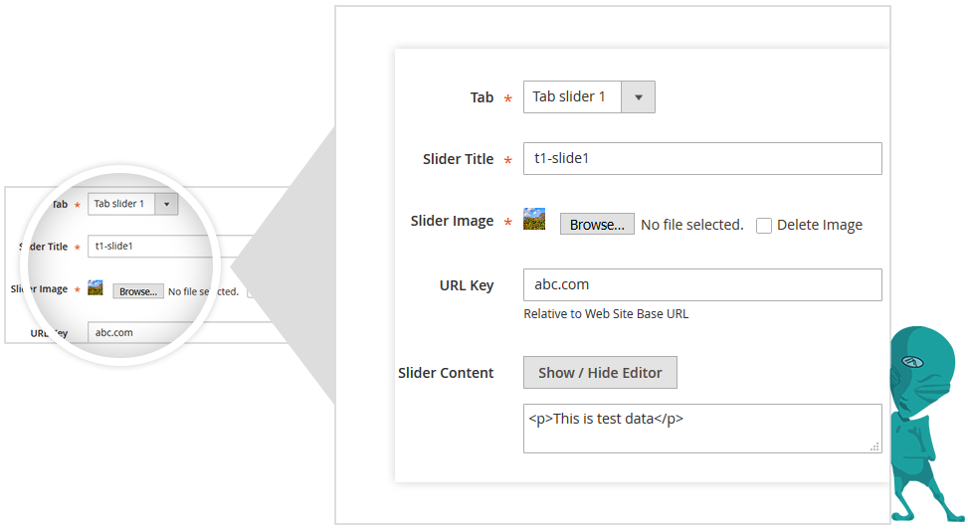Click the red asterisk beside the large Slider Title label

pyautogui.click(x=508, y=160)
